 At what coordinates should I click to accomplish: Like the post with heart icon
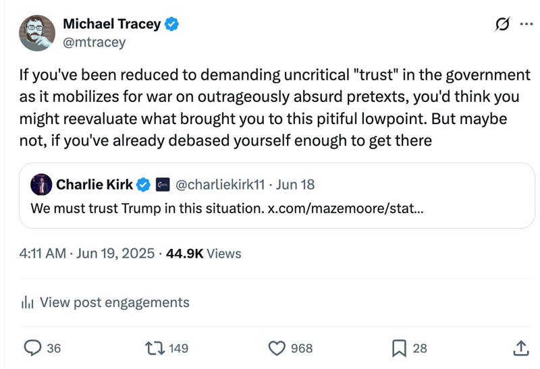pos(277,348)
